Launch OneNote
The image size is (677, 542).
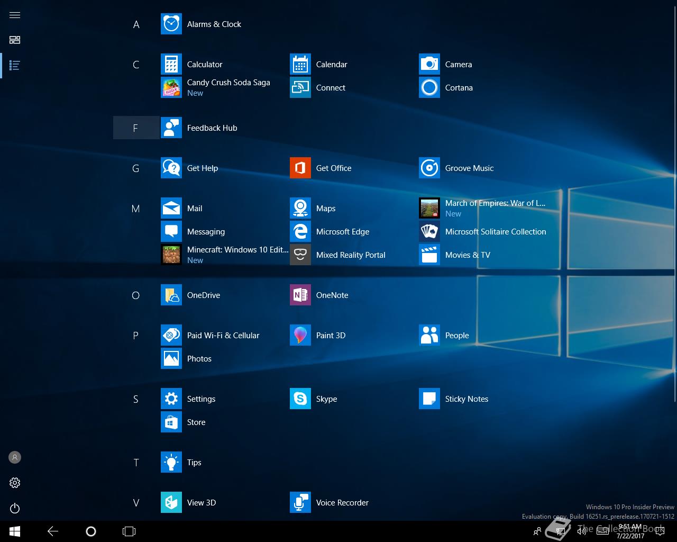tap(300, 295)
